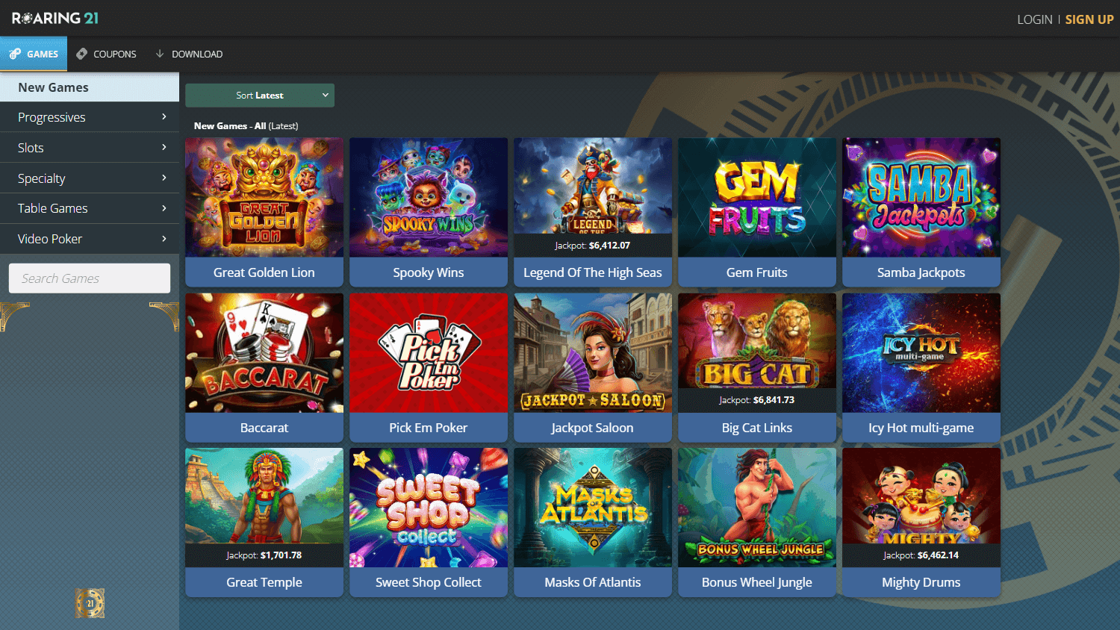Expand the Slots category
Viewport: 1120px width, 630px height.
point(90,148)
